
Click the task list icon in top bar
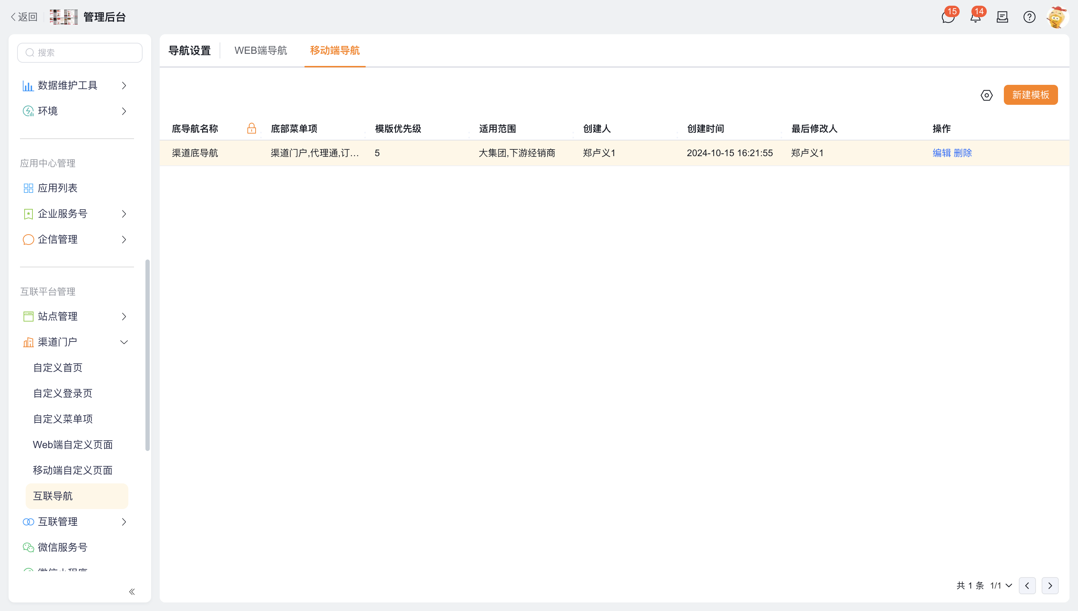point(1002,17)
